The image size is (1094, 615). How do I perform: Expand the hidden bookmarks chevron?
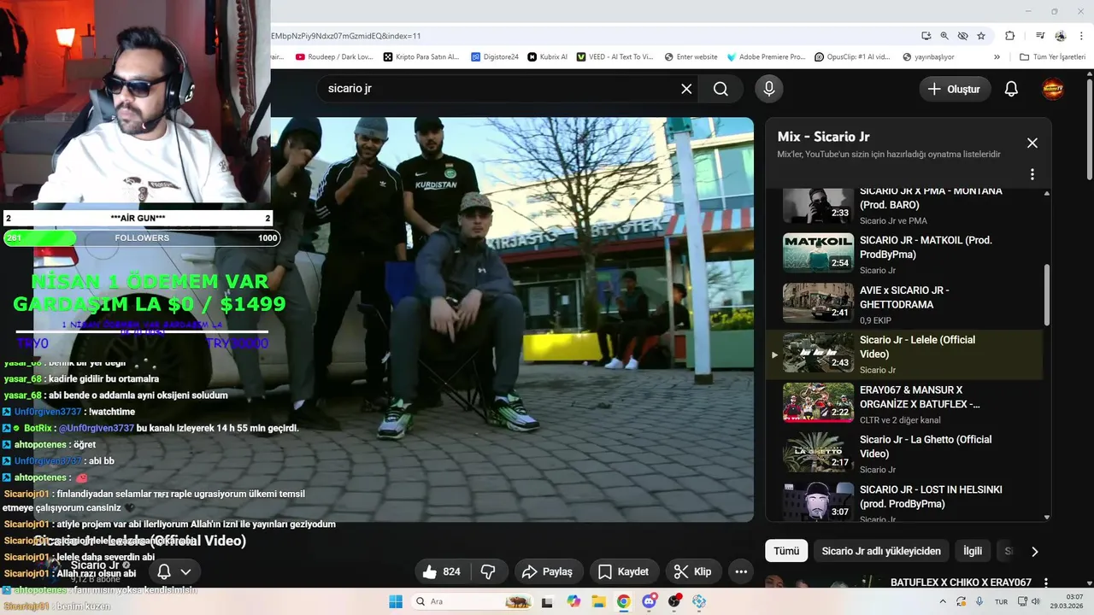click(997, 57)
